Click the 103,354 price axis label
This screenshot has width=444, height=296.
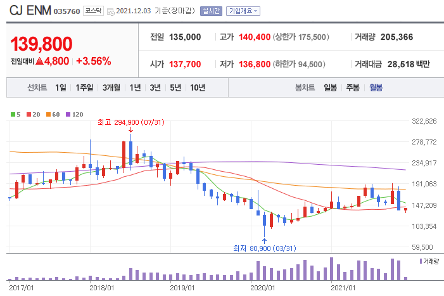point(424,226)
